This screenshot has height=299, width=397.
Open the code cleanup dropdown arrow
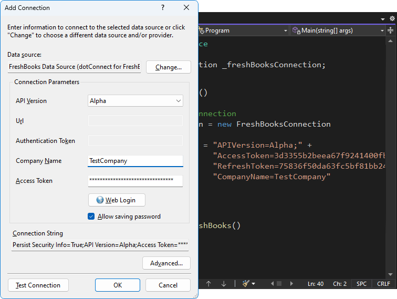pyautogui.click(x=253, y=284)
